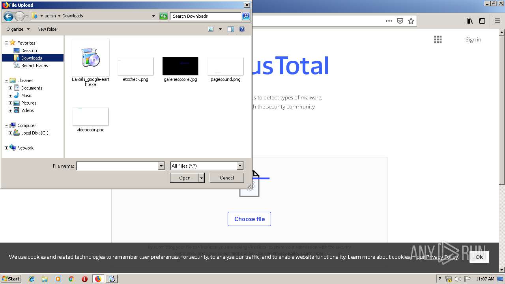
Task: Open the Open button's arrow menu
Action: [202, 178]
